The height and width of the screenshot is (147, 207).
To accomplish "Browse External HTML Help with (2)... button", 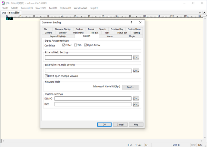I will (x=136, y=71).
